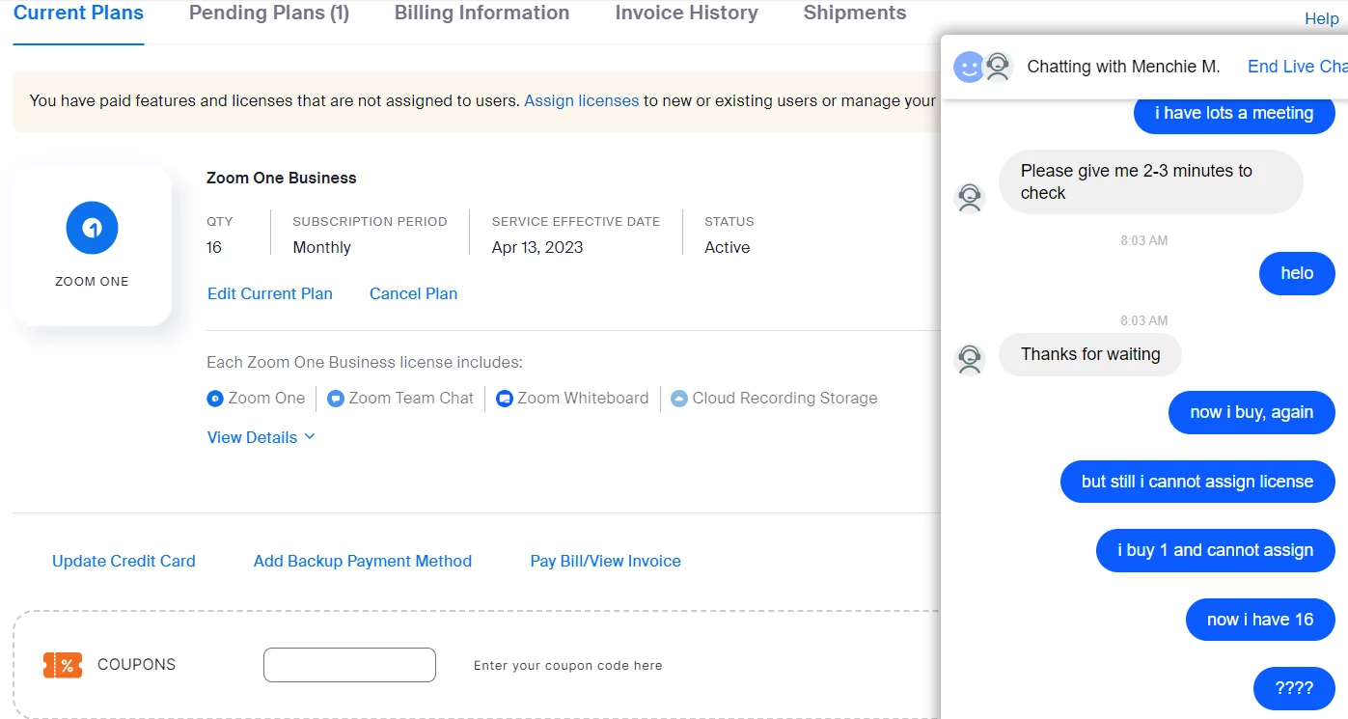This screenshot has height=719, width=1348.
Task: Open the Help link
Action: click(x=1322, y=18)
